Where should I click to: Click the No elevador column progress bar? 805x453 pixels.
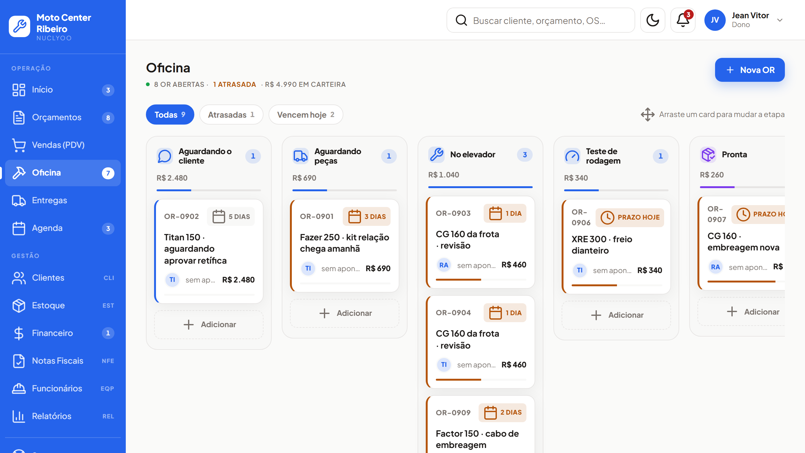click(x=480, y=187)
